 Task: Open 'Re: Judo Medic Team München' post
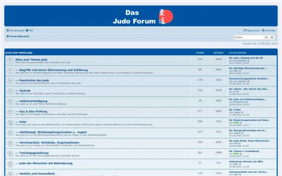250,141
